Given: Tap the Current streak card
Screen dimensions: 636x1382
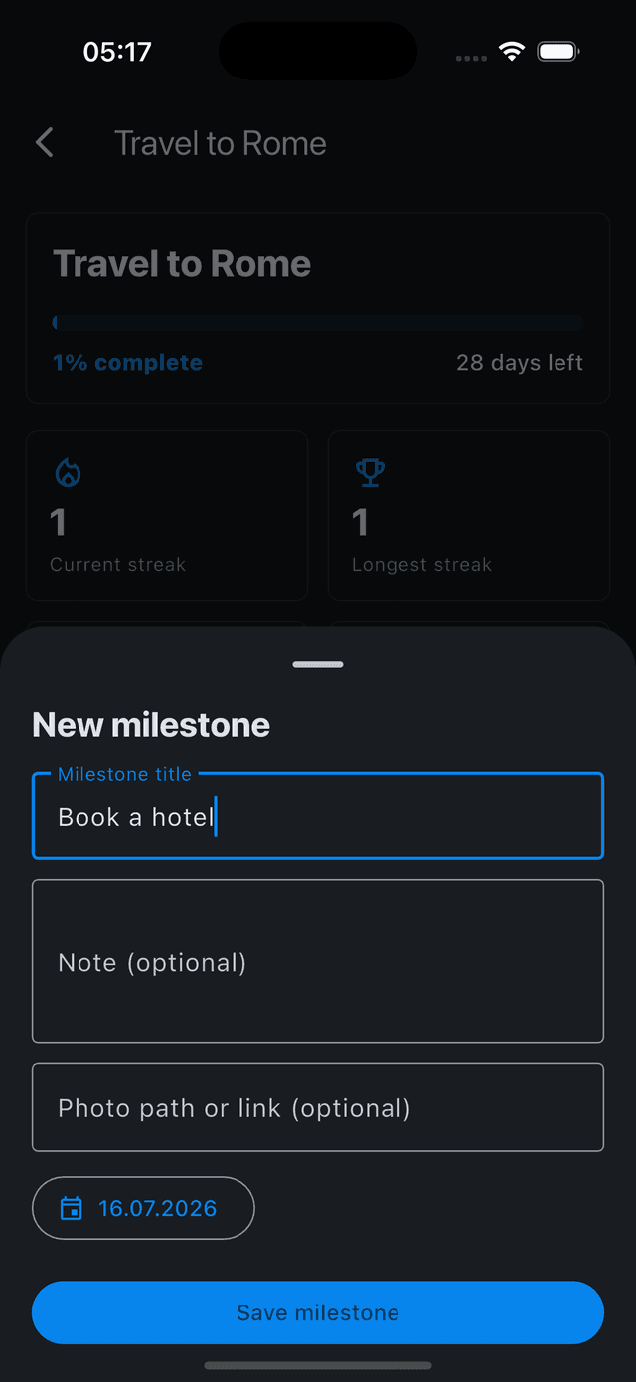Looking at the screenshot, I should [x=167, y=516].
